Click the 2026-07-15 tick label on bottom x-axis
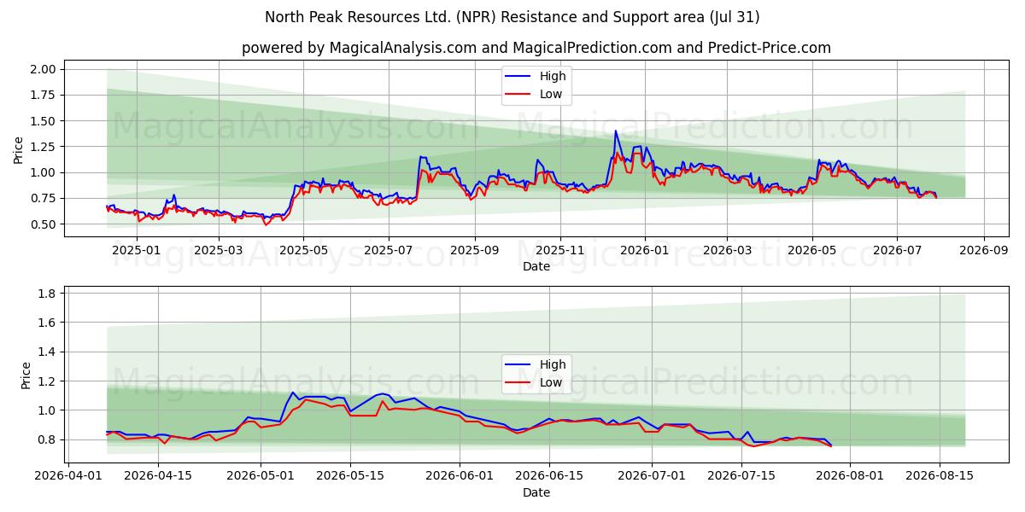Image resolution: width=1025 pixels, height=512 pixels. coord(742,477)
